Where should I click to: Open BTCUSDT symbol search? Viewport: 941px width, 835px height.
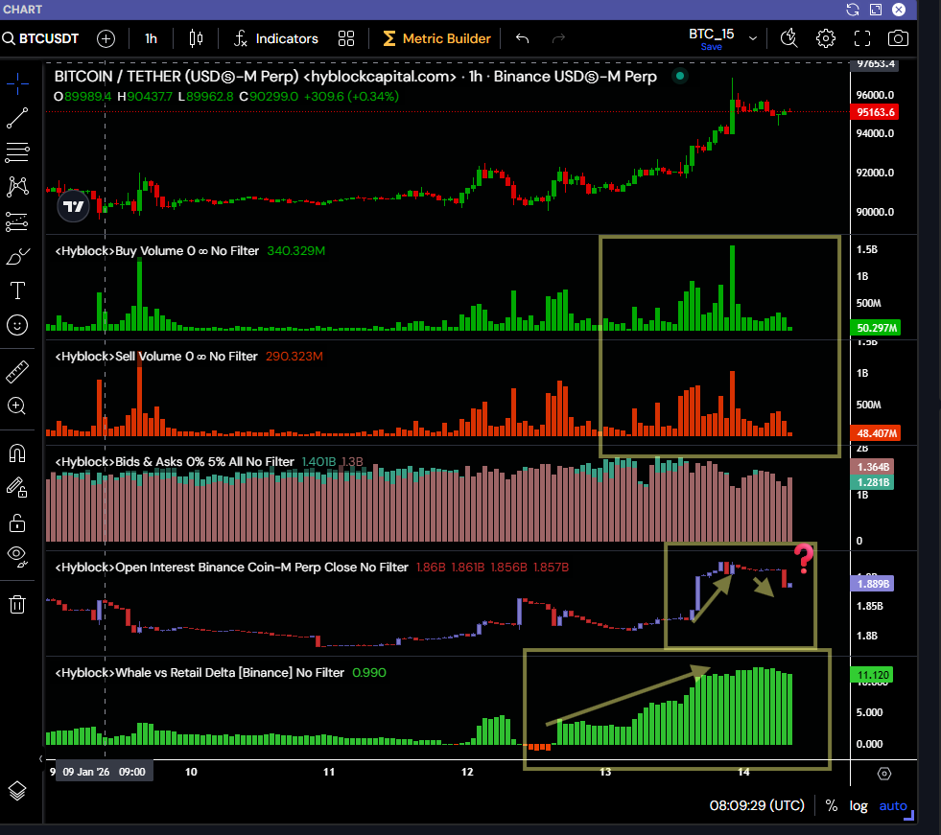coord(41,39)
